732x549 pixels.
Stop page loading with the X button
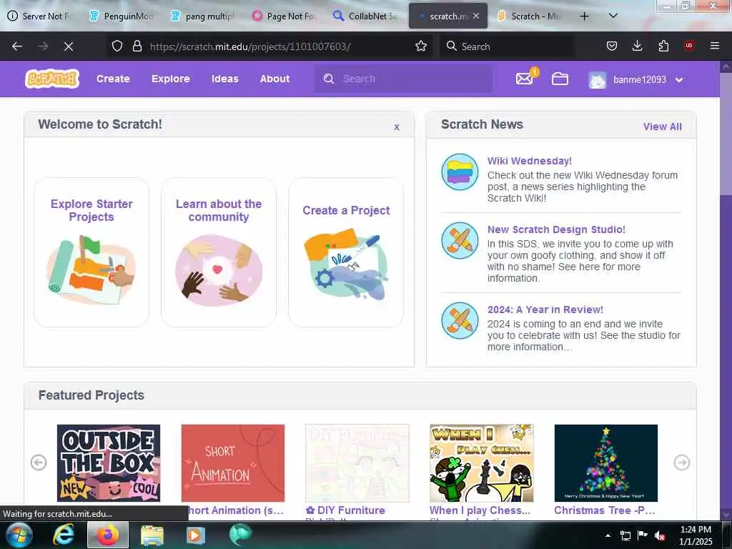69,46
